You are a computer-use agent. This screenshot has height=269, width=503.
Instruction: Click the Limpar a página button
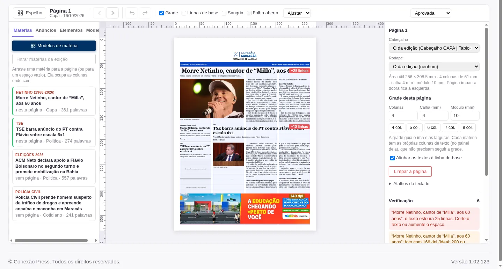(x=410, y=172)
